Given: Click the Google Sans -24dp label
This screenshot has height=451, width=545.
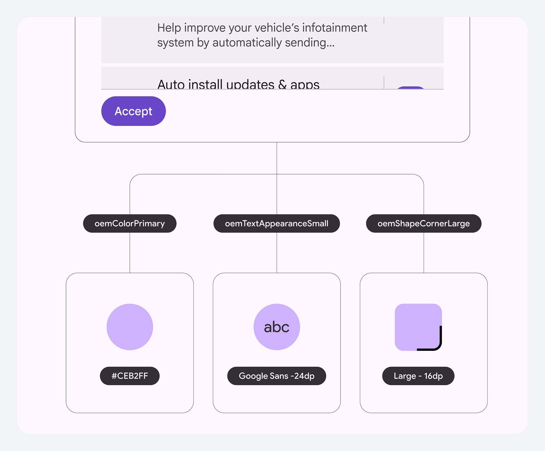Looking at the screenshot, I should (276, 376).
